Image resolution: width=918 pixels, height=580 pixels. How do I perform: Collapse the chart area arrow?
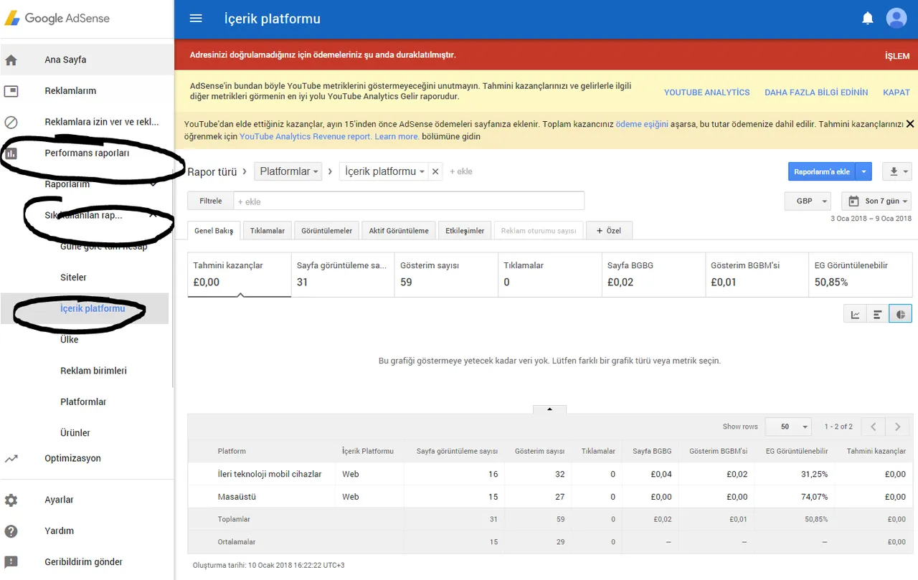[x=549, y=409]
